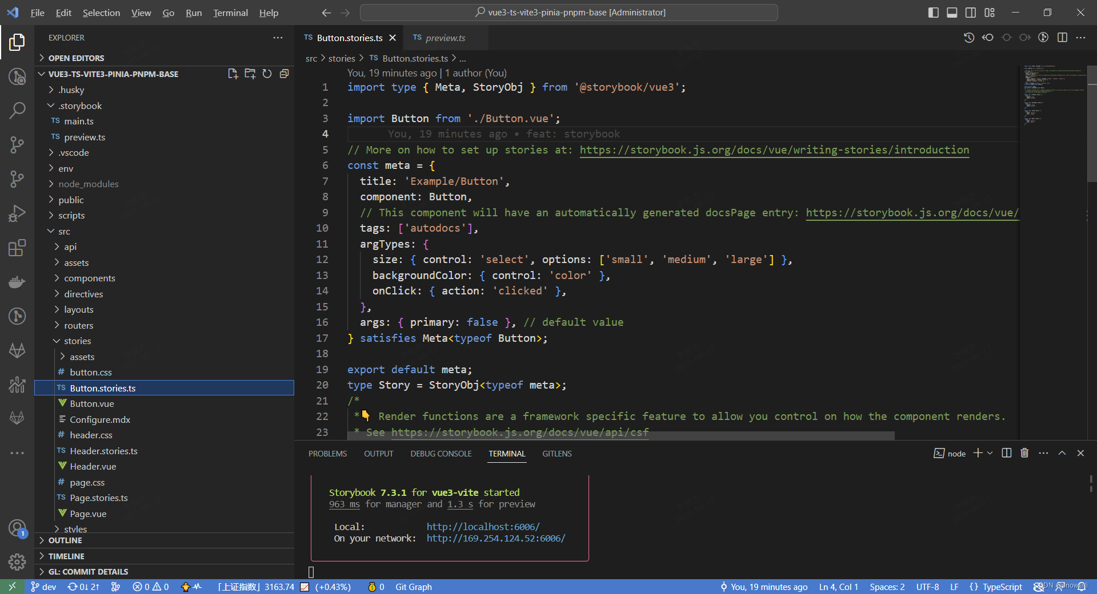Open the Manage gear menu
The width and height of the screenshot is (1097, 594).
(x=17, y=562)
